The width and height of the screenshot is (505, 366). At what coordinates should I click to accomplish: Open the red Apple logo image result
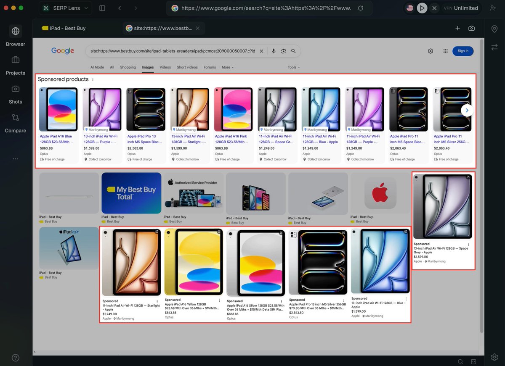[x=380, y=193]
